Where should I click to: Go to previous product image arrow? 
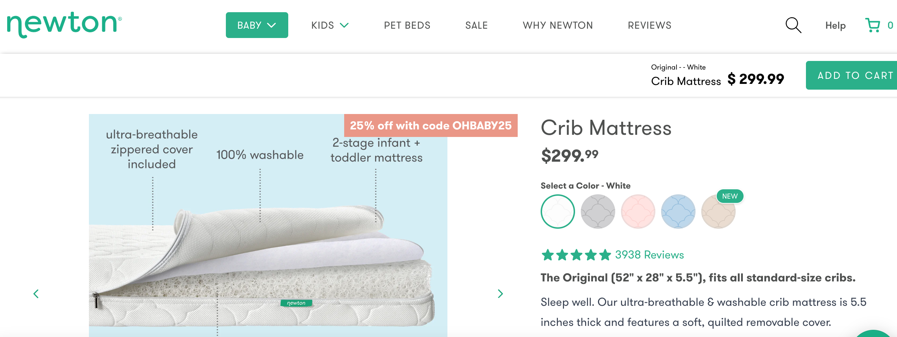tap(36, 294)
